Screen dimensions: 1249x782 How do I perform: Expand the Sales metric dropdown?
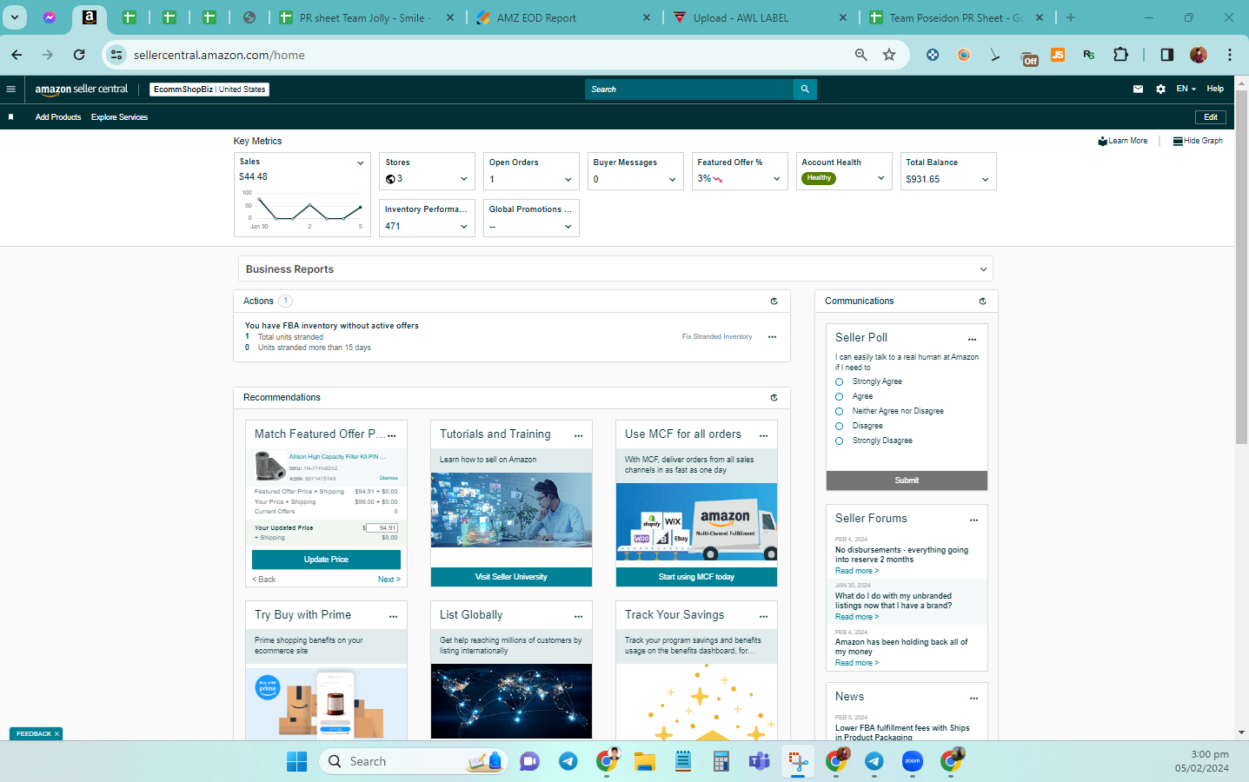click(x=360, y=162)
